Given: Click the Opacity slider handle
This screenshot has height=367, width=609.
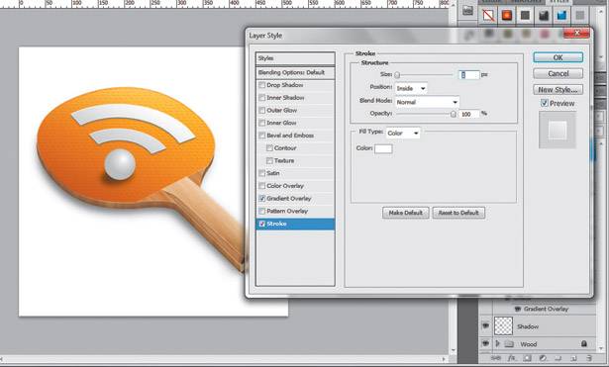Looking at the screenshot, I should point(453,114).
